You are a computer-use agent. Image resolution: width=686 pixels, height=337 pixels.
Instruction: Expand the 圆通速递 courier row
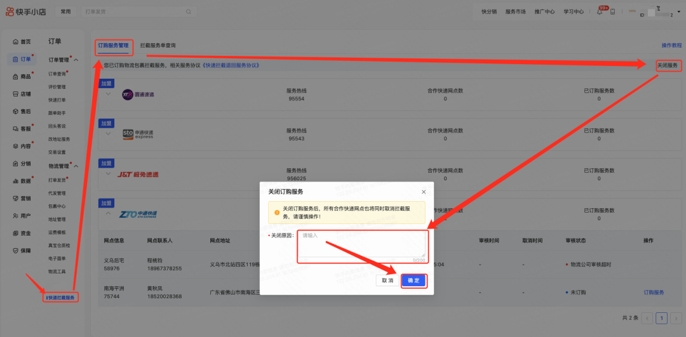[x=109, y=94]
